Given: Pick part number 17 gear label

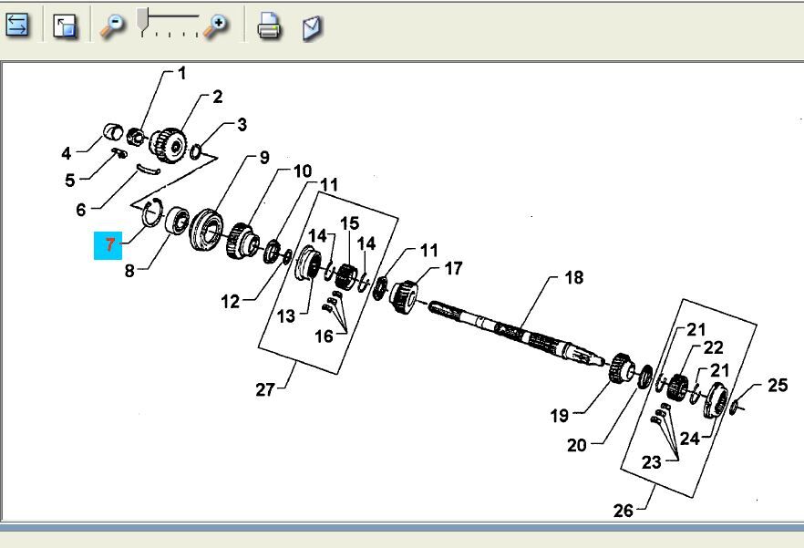Looking at the screenshot, I should tap(453, 268).
